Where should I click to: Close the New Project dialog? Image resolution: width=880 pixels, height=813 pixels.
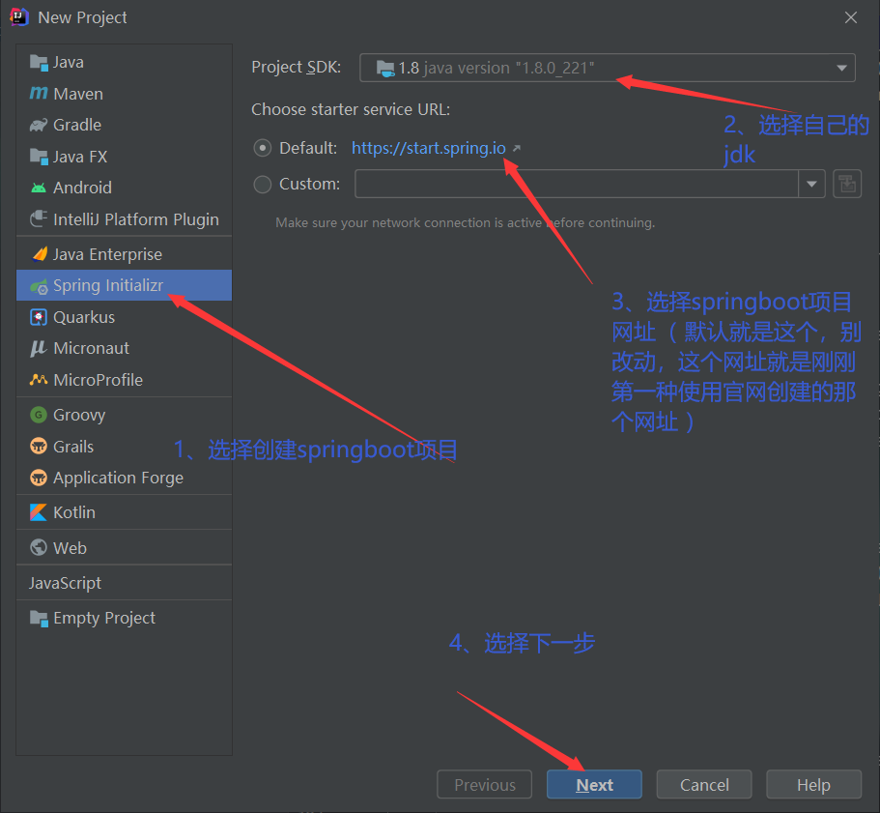tap(851, 17)
